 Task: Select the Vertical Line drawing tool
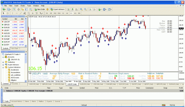12,13
